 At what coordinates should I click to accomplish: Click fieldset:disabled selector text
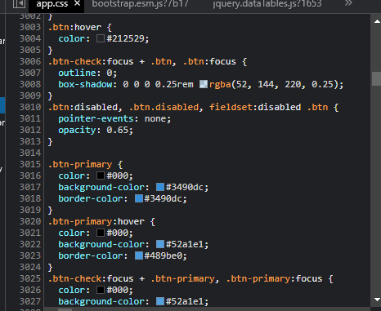pyautogui.click(x=255, y=107)
